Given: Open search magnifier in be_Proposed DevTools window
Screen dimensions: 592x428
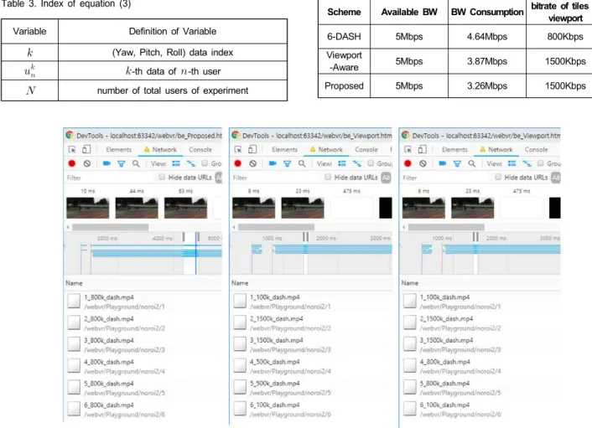Looking at the screenshot, I should (x=136, y=163).
